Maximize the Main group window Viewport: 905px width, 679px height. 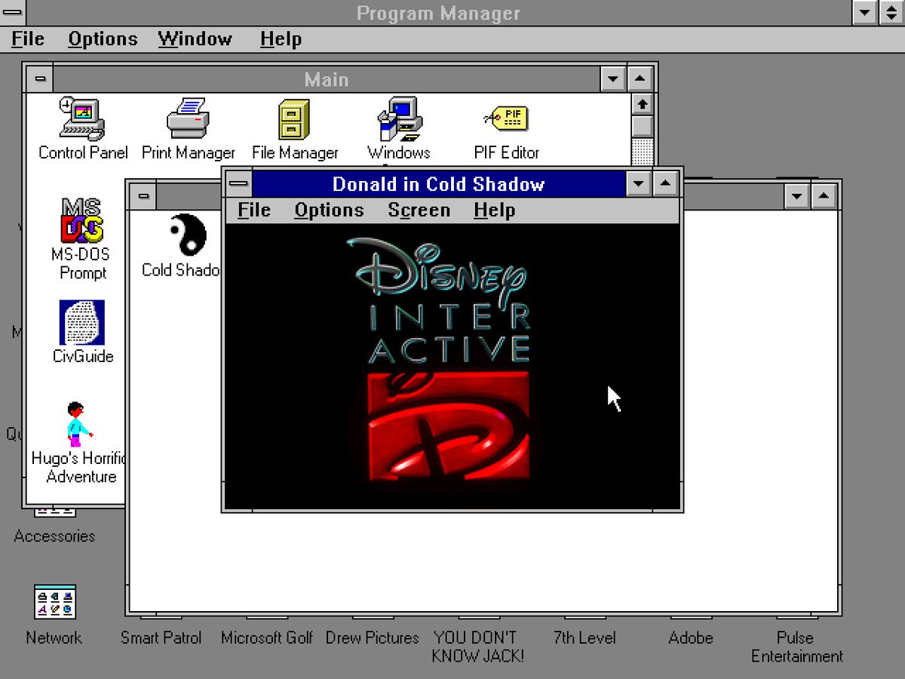(x=640, y=78)
